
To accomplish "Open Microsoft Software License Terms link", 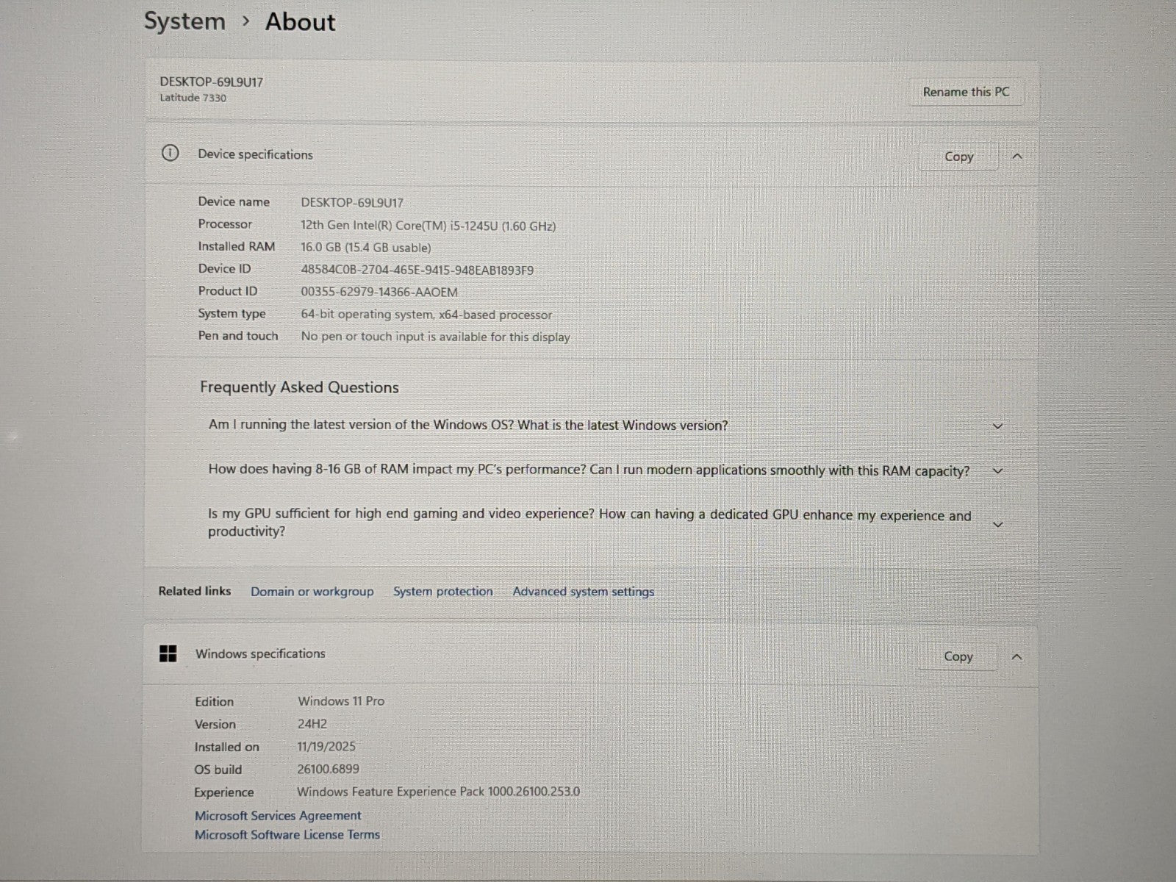I will click(x=287, y=834).
